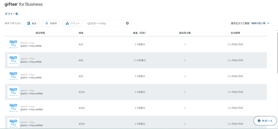Image resolution: width=278 pixels, height=129 pixels.
Task: Click the 最低発注数 column header
Action: click(x=185, y=33)
